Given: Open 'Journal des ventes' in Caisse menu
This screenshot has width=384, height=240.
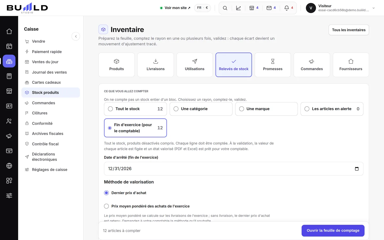Looking at the screenshot, I should 51,72.
